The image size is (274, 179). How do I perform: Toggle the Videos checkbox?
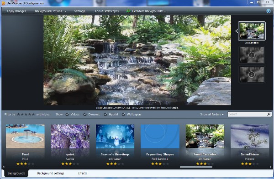pos(67,114)
